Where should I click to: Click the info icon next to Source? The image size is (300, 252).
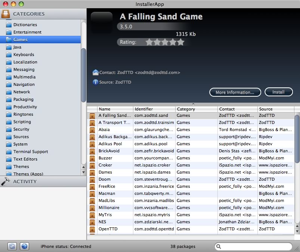click(96, 82)
